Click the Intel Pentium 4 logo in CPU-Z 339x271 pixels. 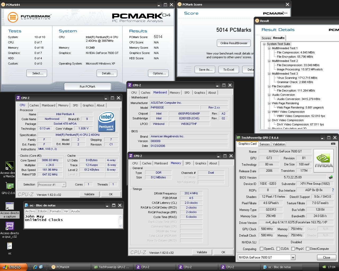(x=106, y=122)
